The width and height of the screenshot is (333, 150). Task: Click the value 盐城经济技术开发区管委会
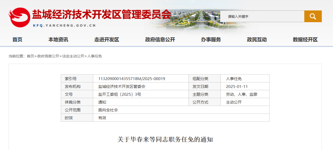tap(122, 87)
